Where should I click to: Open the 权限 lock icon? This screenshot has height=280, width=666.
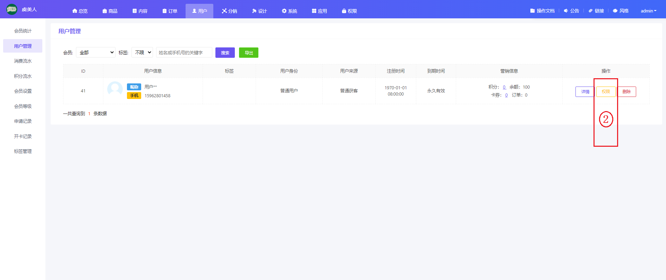344,11
